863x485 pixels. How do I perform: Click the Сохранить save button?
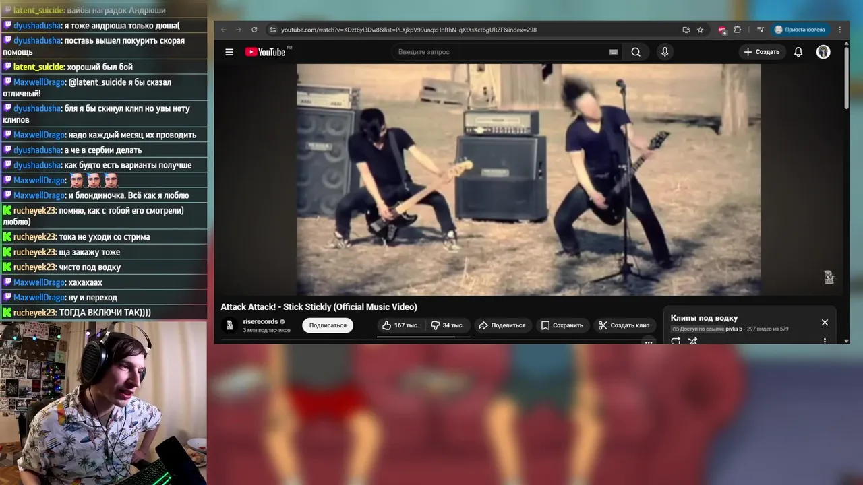(562, 325)
